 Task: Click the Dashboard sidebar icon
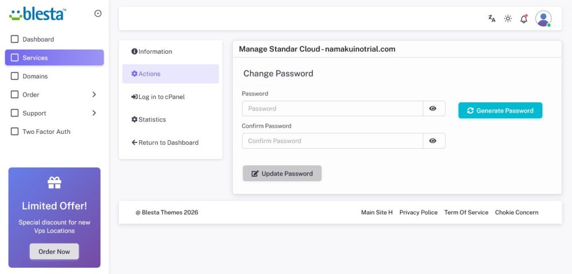pyautogui.click(x=15, y=39)
